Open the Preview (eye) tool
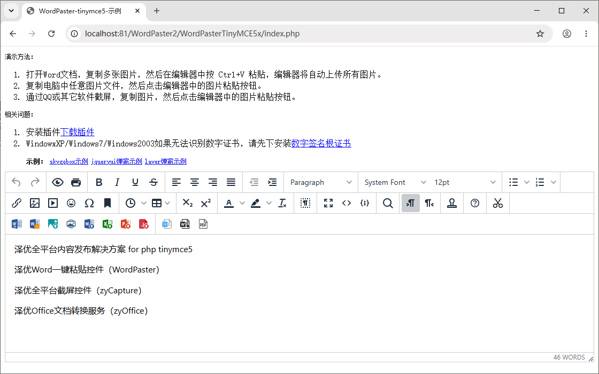 pyautogui.click(x=58, y=182)
